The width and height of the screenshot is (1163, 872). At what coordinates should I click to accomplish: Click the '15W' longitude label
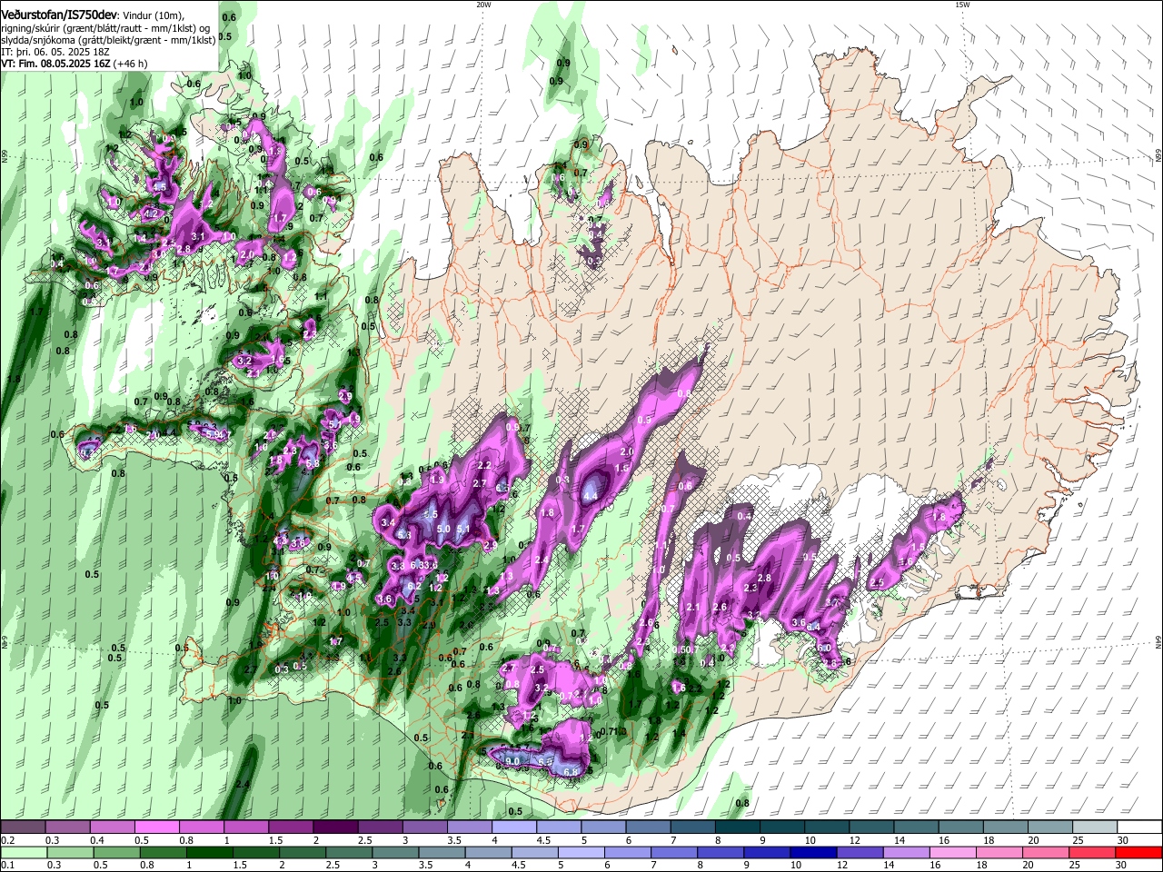click(961, 5)
